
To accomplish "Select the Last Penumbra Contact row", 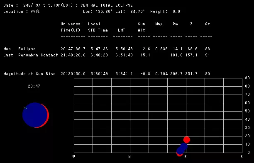I will tap(107, 55).
